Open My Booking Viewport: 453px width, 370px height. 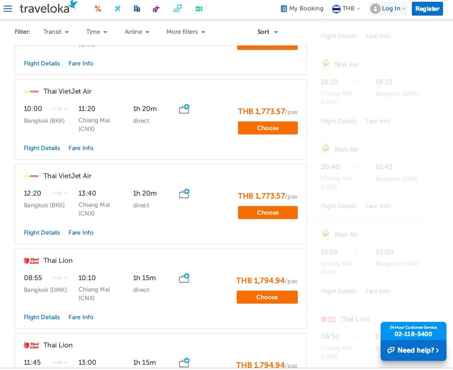[302, 8]
